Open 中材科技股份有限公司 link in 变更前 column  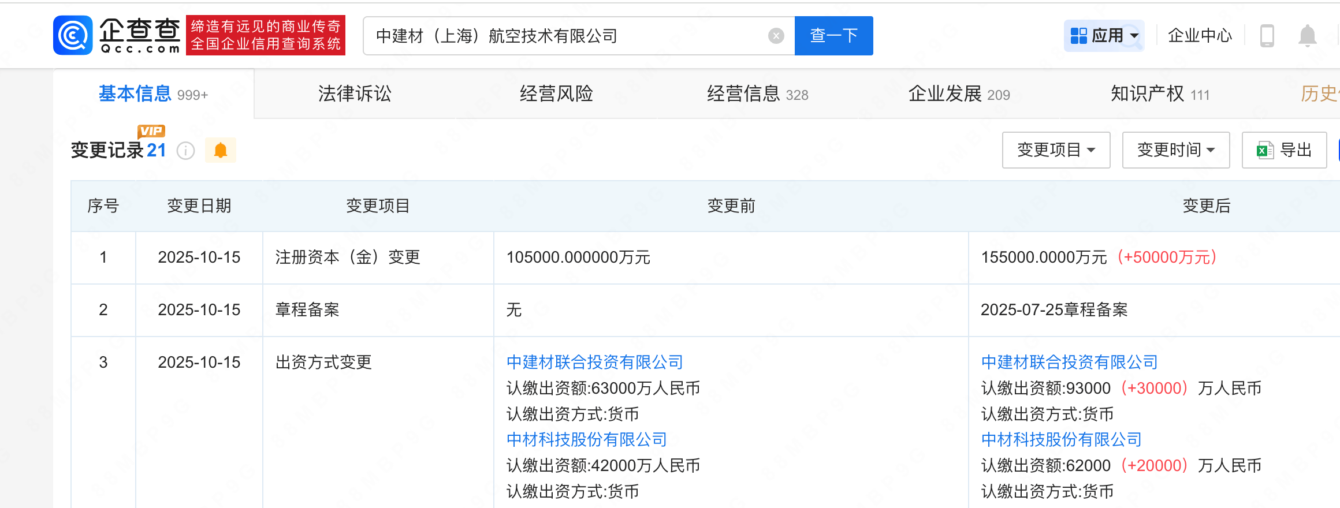[x=587, y=439]
